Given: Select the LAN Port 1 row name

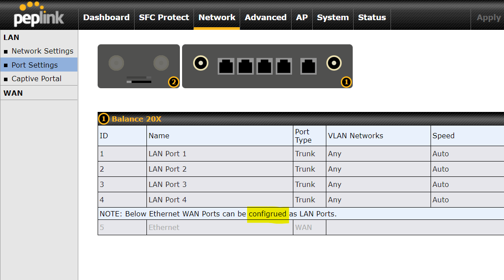Looking at the screenshot, I should 168,154.
